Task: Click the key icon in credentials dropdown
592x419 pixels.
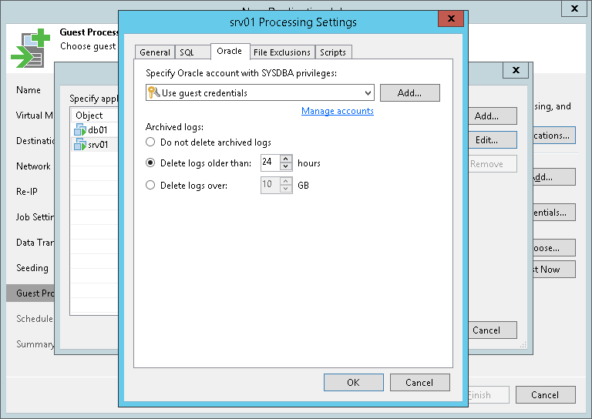Action: pyautogui.click(x=153, y=92)
